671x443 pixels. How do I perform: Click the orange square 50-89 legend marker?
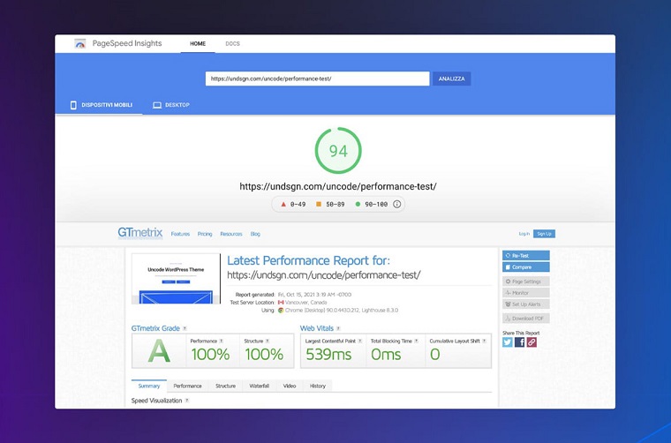(319, 205)
